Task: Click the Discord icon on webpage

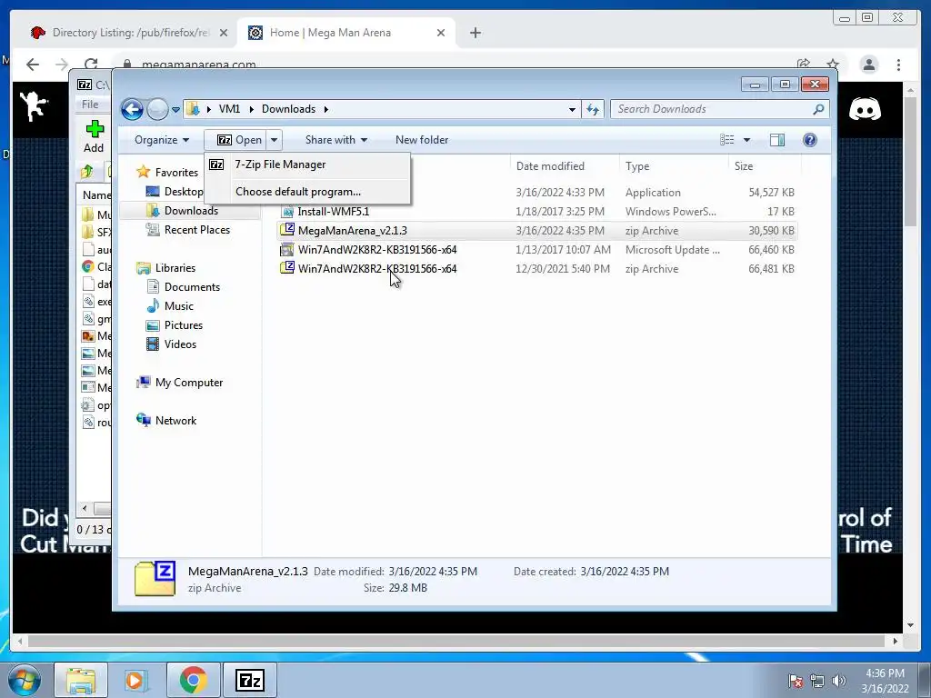Action: (x=865, y=109)
